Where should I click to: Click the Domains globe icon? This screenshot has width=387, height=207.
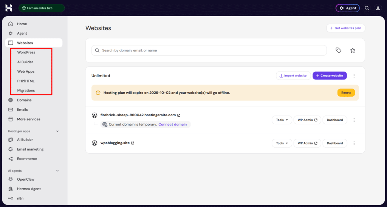click(x=11, y=100)
